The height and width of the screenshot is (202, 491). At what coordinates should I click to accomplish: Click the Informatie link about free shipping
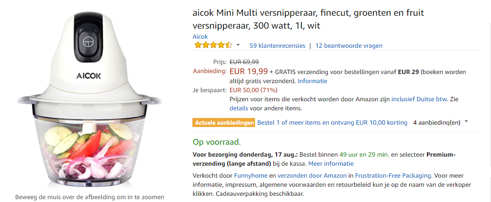[312, 81]
